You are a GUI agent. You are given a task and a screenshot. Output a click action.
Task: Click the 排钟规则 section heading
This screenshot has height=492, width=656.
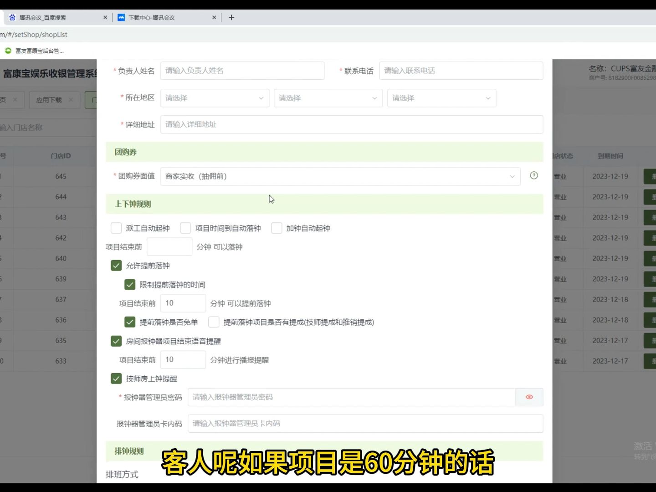coord(129,451)
